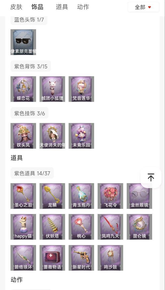Select the 未竟乐园 pendant card
Screen dimensions: 165x290
click(x=81, y=136)
